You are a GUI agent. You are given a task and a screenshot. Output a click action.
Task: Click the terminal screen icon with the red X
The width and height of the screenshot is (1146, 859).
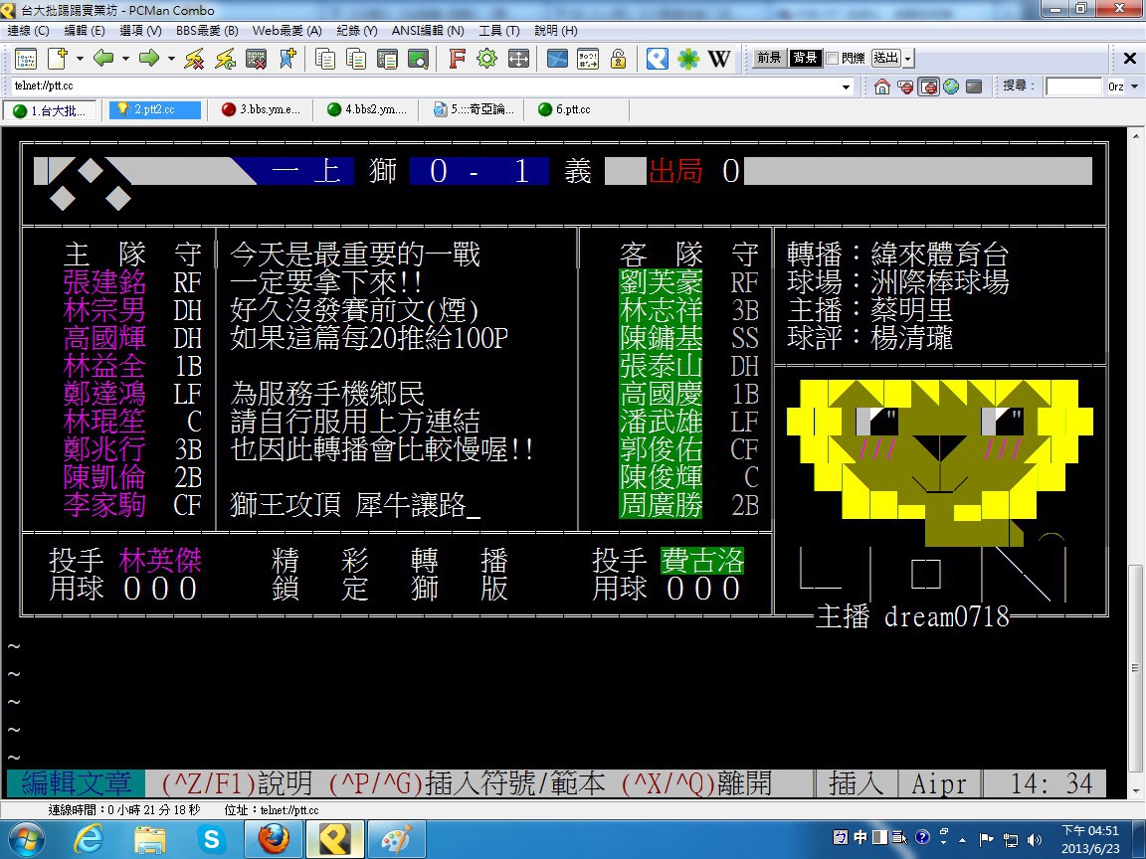tap(256, 59)
